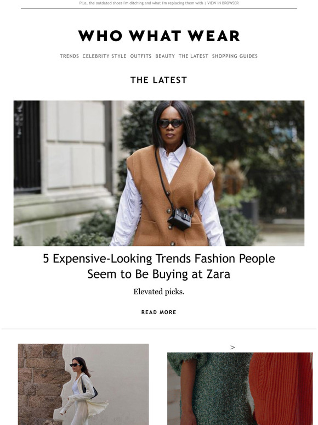This screenshot has height=425, width=318.
Task: Click the Elevated picks subtitle text
Action: tap(159, 292)
